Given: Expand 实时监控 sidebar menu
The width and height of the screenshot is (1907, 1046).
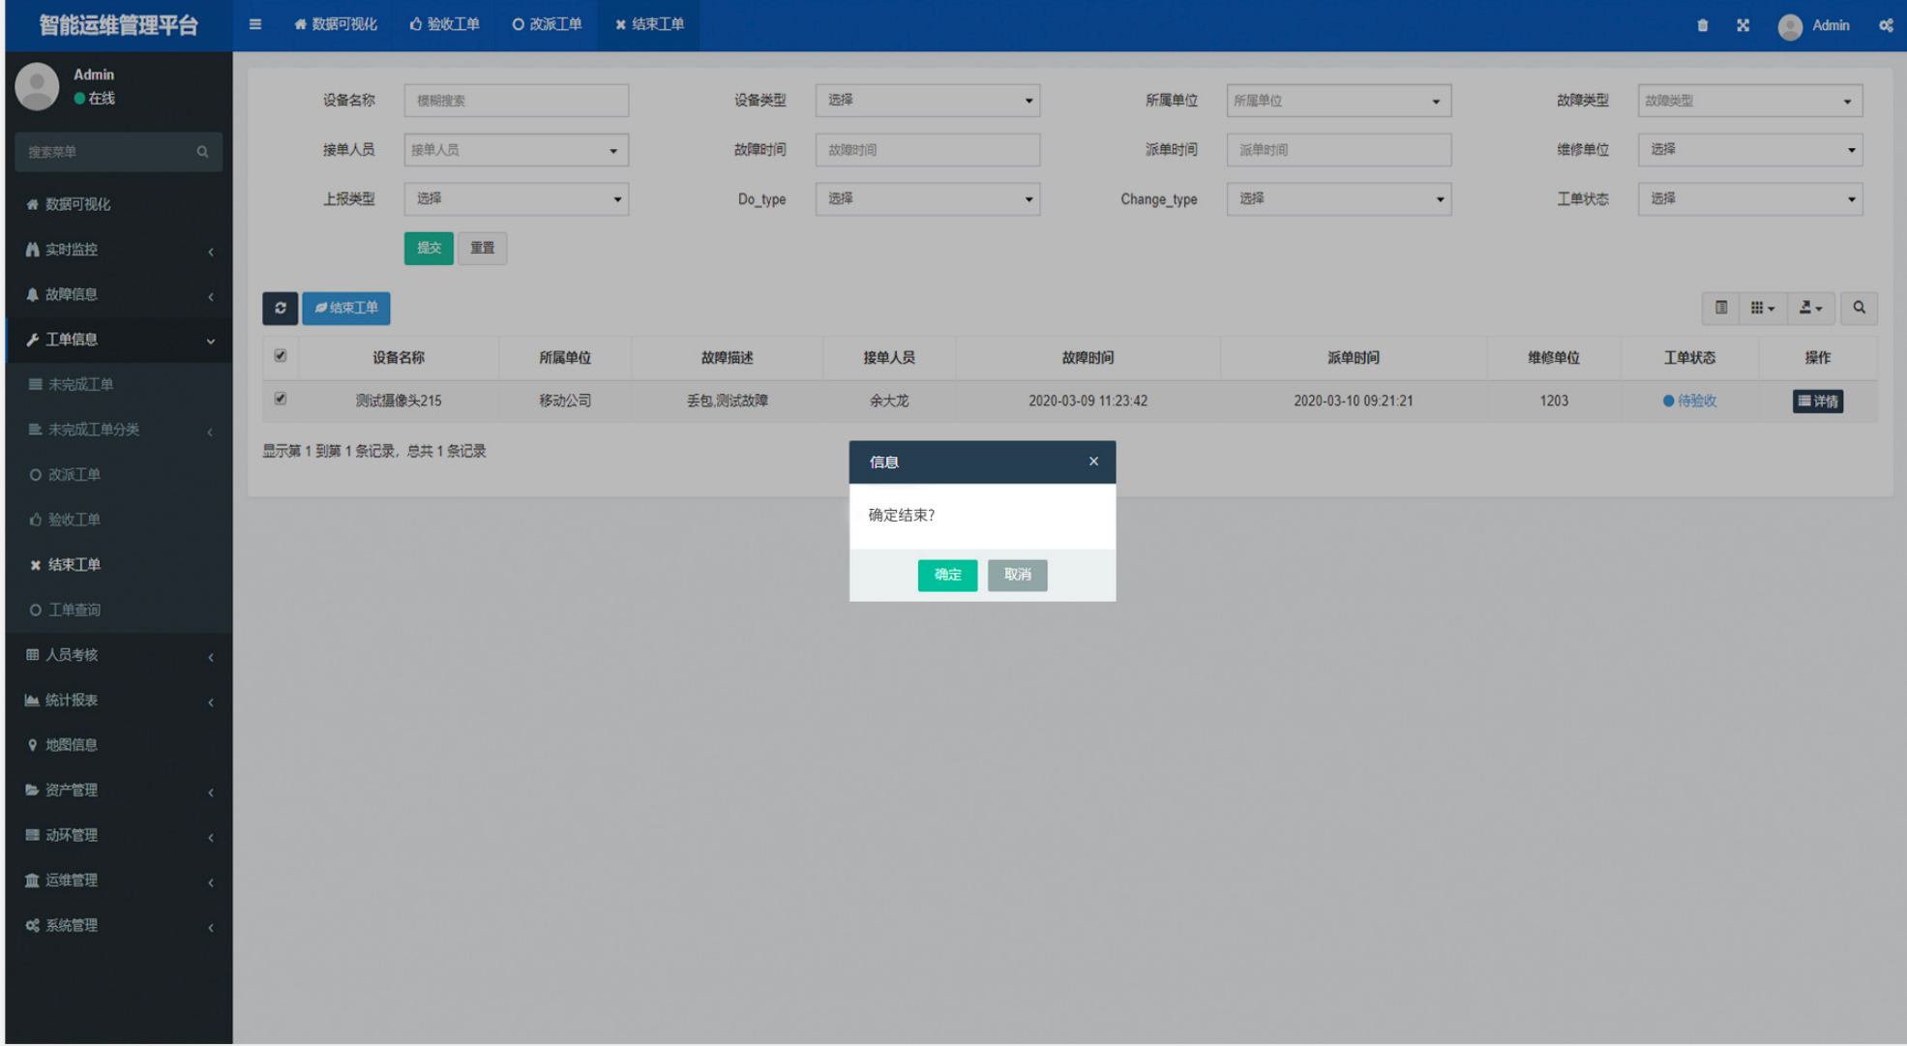Looking at the screenshot, I should [118, 250].
